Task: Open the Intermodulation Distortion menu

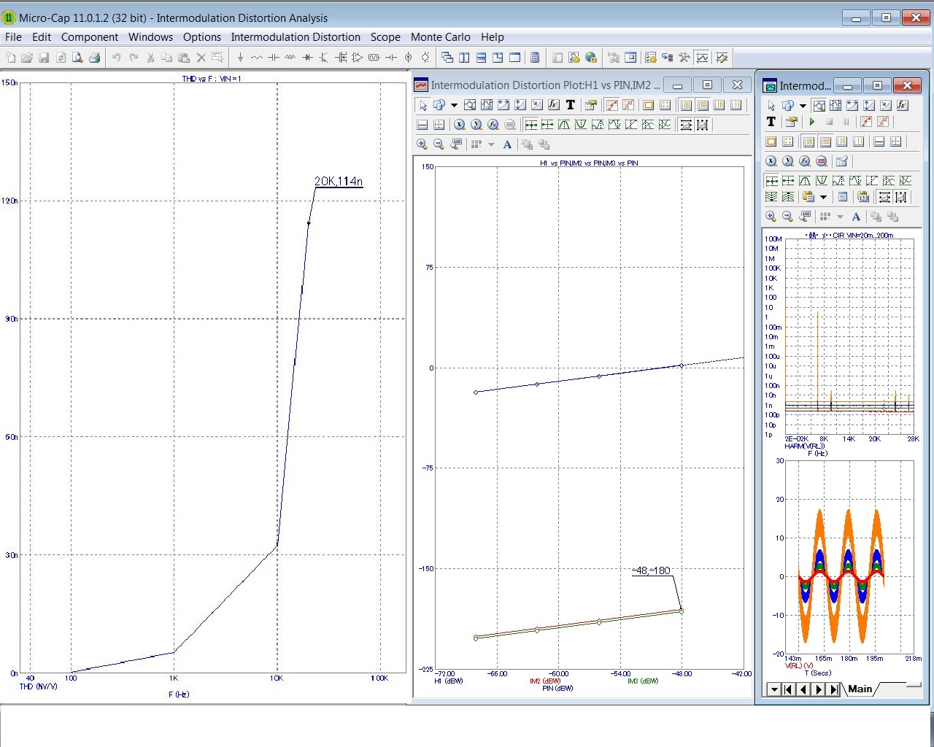Action: click(296, 37)
